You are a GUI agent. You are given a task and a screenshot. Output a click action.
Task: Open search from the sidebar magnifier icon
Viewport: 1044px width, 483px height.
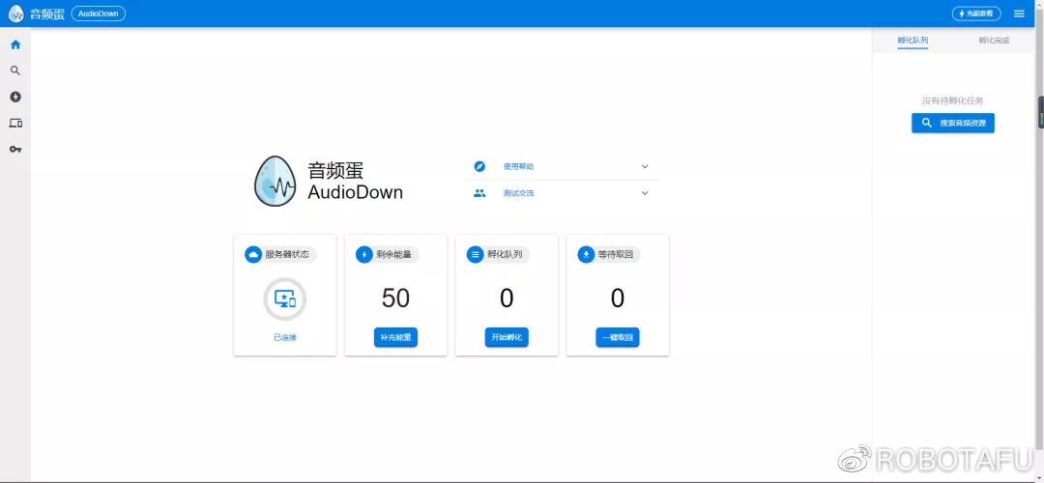pyautogui.click(x=15, y=71)
